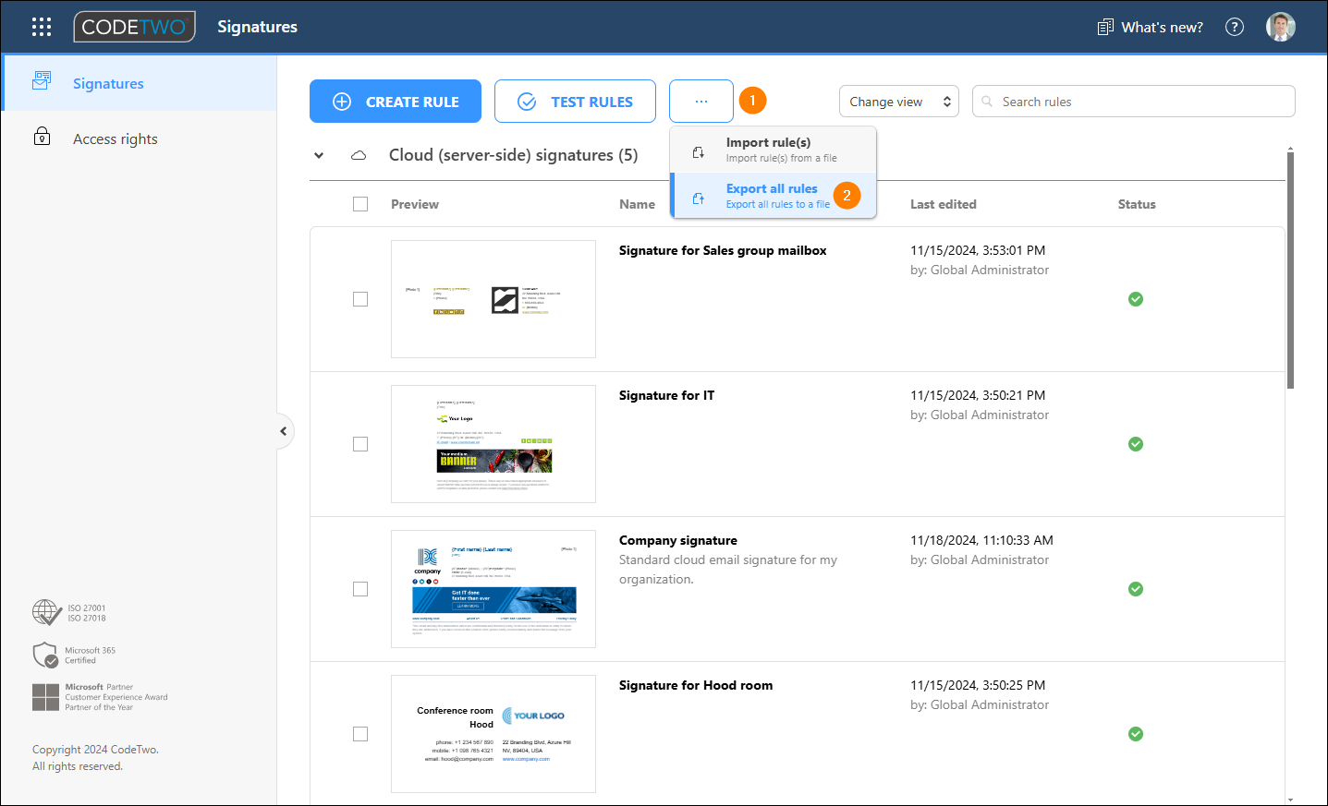Click the '11/18/2024, 11:10:33 AM' timestamp
This screenshot has height=806, width=1328.
pyautogui.click(x=981, y=540)
